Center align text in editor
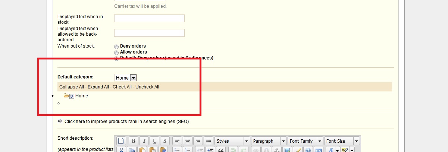 pyautogui.click(x=188, y=141)
